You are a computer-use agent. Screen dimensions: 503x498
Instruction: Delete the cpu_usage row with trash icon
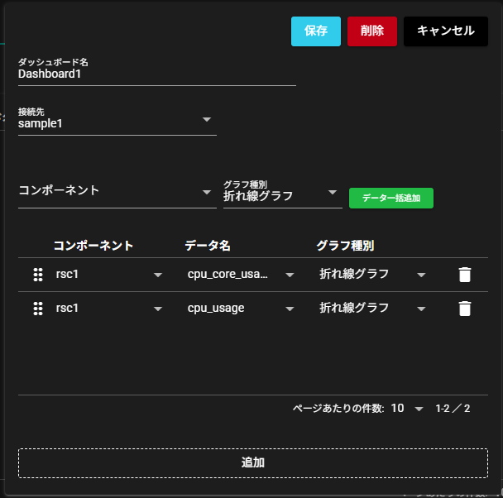pyautogui.click(x=465, y=309)
